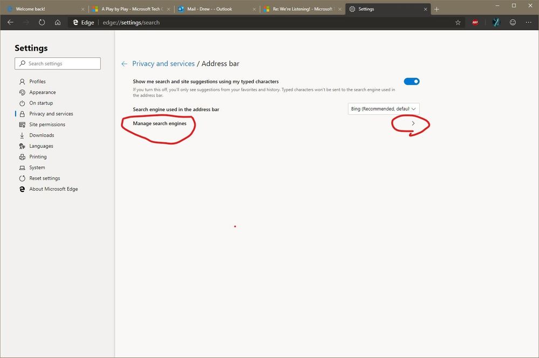Maximize the Edge browser window
The image size is (539, 358).
(514, 5)
